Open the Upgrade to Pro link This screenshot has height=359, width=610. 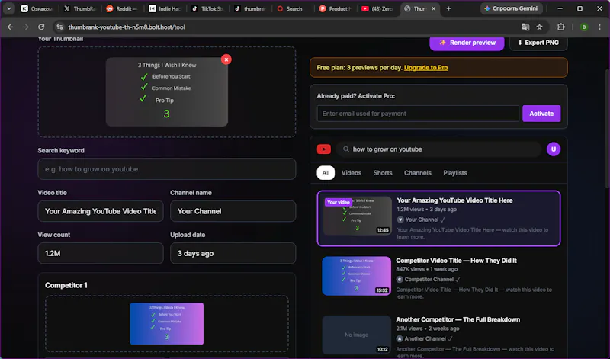tap(425, 68)
